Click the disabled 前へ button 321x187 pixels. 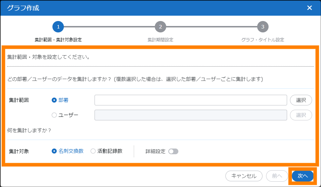pos(277,176)
